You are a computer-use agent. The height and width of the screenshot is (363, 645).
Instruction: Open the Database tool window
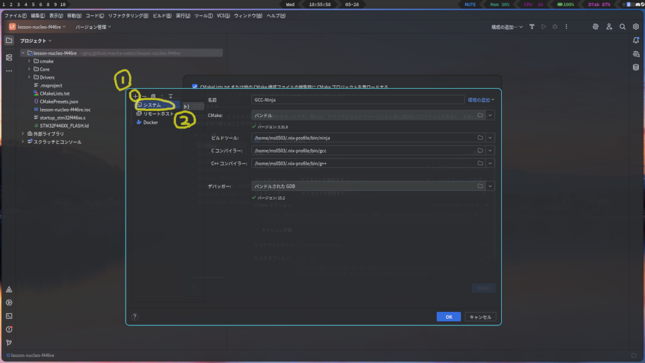tap(636, 67)
